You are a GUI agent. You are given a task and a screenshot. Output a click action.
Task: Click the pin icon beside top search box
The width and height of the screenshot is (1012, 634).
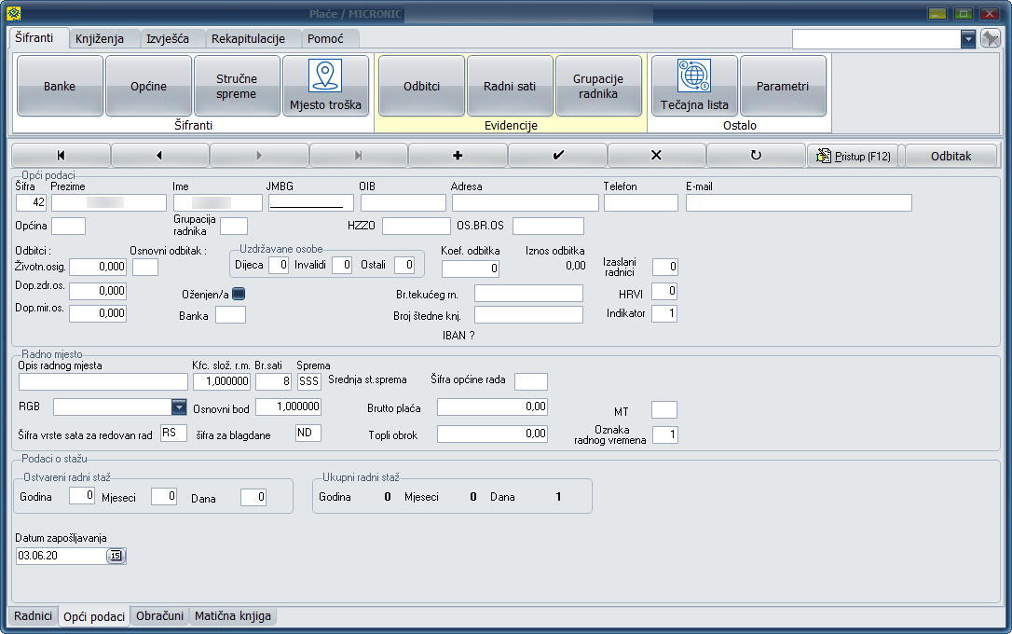pyautogui.click(x=991, y=38)
